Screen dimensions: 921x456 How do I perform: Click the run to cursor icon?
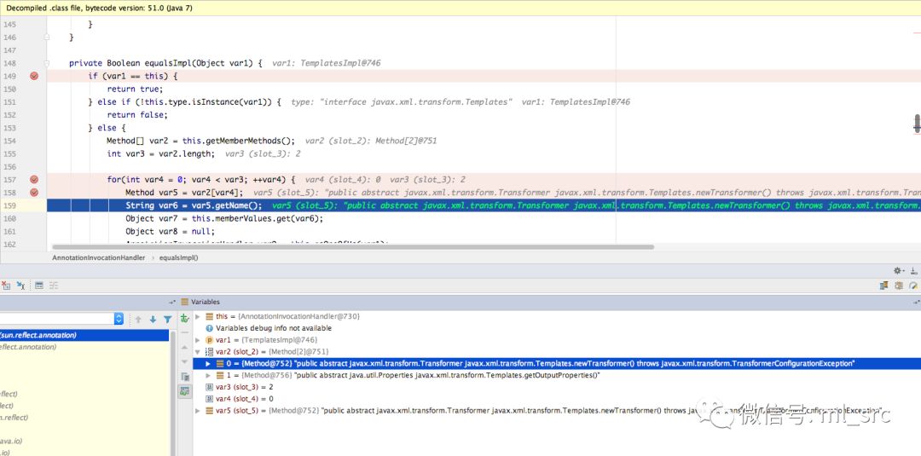[x=20, y=286]
